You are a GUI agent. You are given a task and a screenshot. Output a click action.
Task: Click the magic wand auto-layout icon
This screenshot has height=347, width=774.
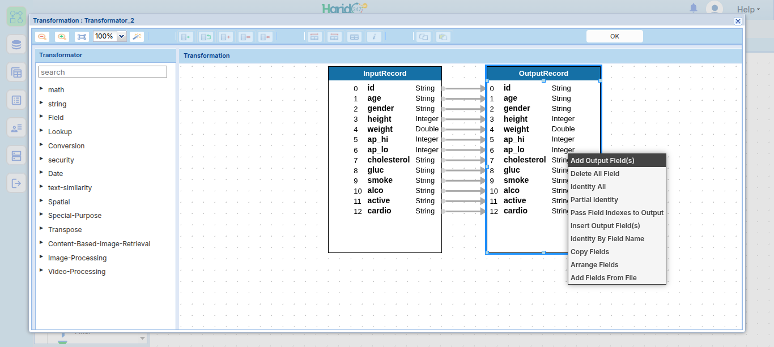click(137, 36)
